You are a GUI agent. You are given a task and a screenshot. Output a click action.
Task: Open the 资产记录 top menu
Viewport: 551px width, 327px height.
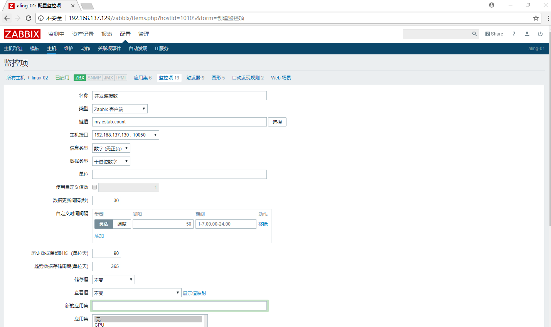click(83, 34)
